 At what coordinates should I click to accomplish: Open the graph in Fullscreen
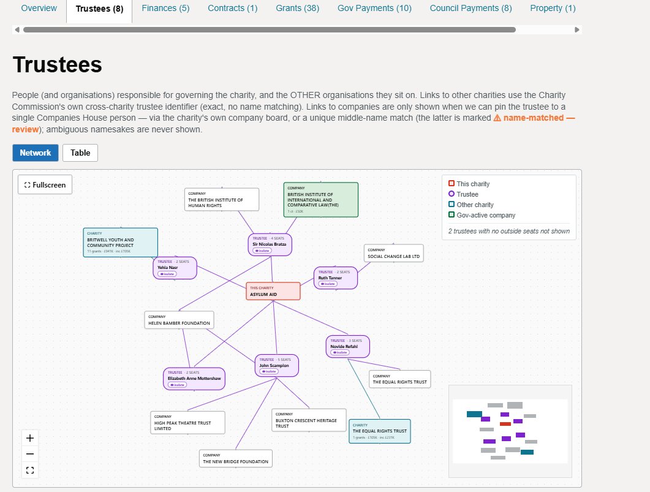point(45,184)
